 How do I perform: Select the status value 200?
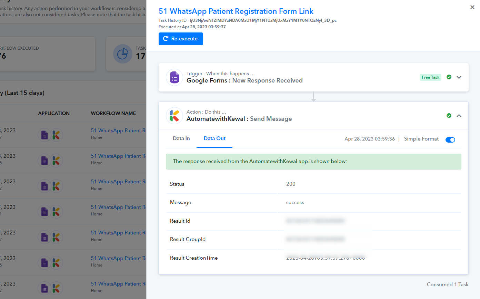291,184
